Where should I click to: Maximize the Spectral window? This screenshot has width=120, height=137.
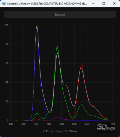[x=104, y=4]
